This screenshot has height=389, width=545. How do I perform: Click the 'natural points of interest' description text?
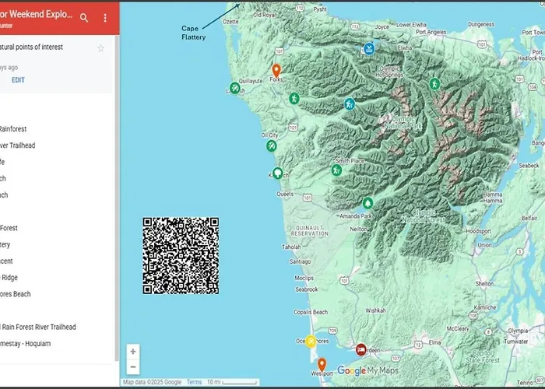(31, 47)
